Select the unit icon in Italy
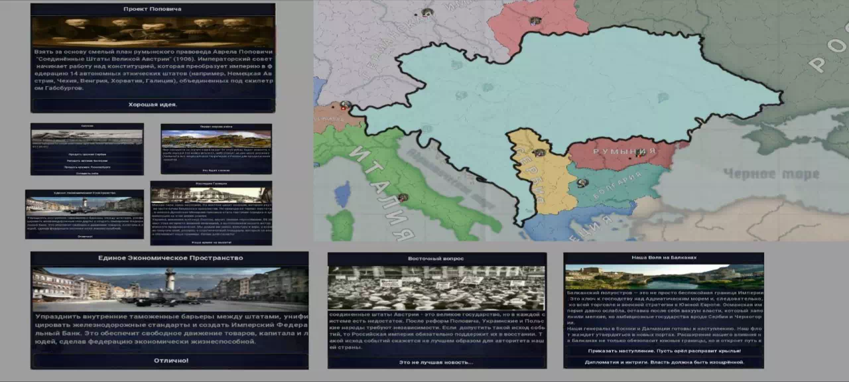The height and width of the screenshot is (382, 849). [x=402, y=197]
